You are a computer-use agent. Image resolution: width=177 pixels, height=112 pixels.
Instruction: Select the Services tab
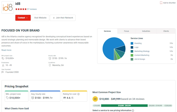click(x=107, y=31)
